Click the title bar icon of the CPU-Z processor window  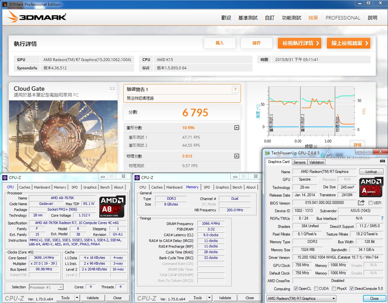coord(5,177)
